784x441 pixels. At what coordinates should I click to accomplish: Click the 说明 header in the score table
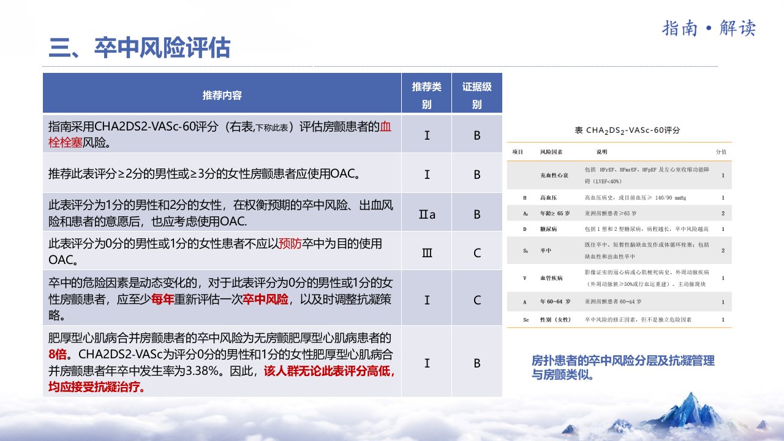[x=601, y=151]
